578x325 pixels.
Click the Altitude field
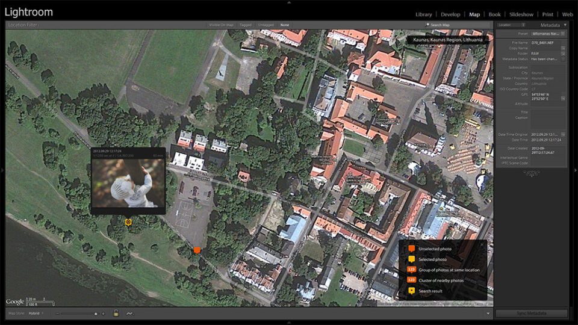tap(548, 104)
